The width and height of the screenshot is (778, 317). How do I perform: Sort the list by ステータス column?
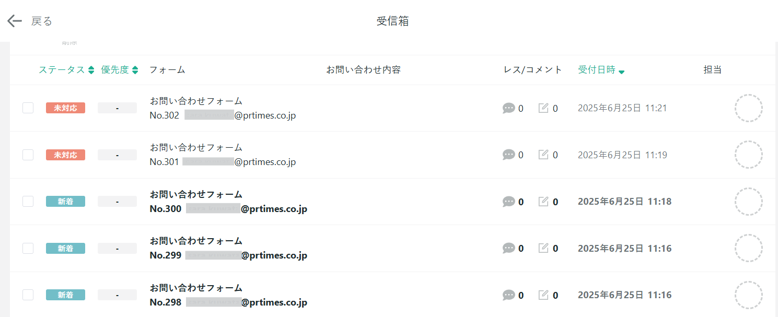tap(66, 70)
